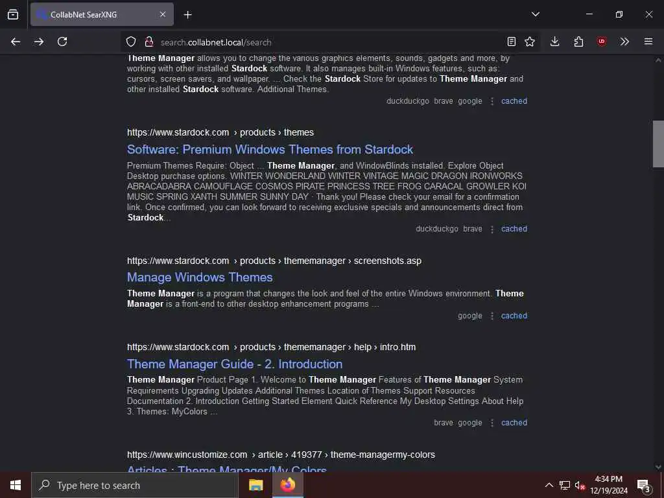View site security padlock info

[x=148, y=41]
